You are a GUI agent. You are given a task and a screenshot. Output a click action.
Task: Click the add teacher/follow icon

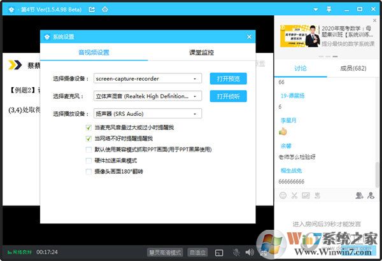point(359,195)
